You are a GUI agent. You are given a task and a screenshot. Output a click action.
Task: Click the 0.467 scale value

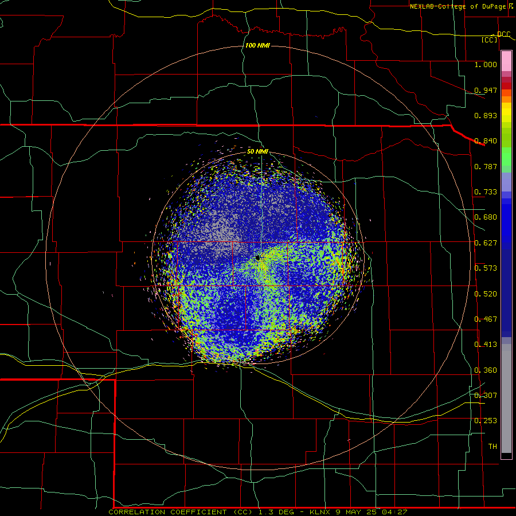coord(486,319)
